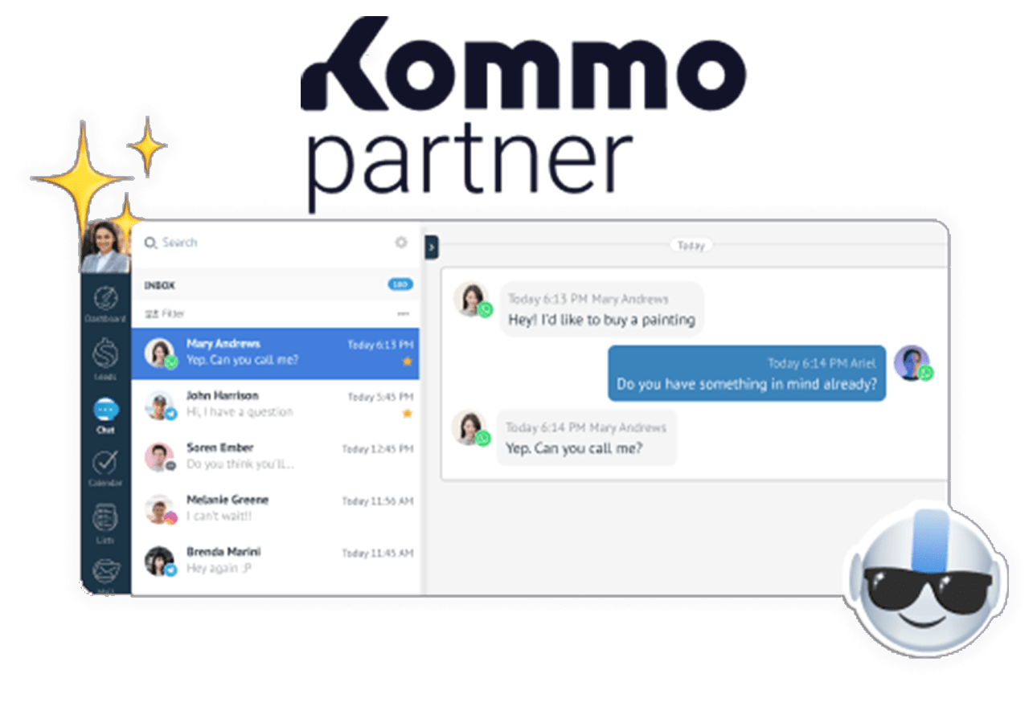This screenshot has width=1029, height=723.
Task: Click Melanie Greene avatar in inbox list
Action: tap(160, 509)
